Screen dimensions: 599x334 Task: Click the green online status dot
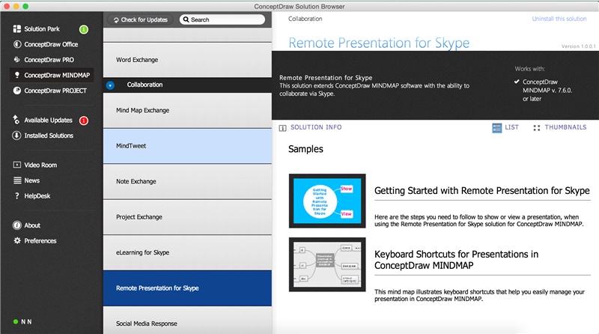click(16, 322)
